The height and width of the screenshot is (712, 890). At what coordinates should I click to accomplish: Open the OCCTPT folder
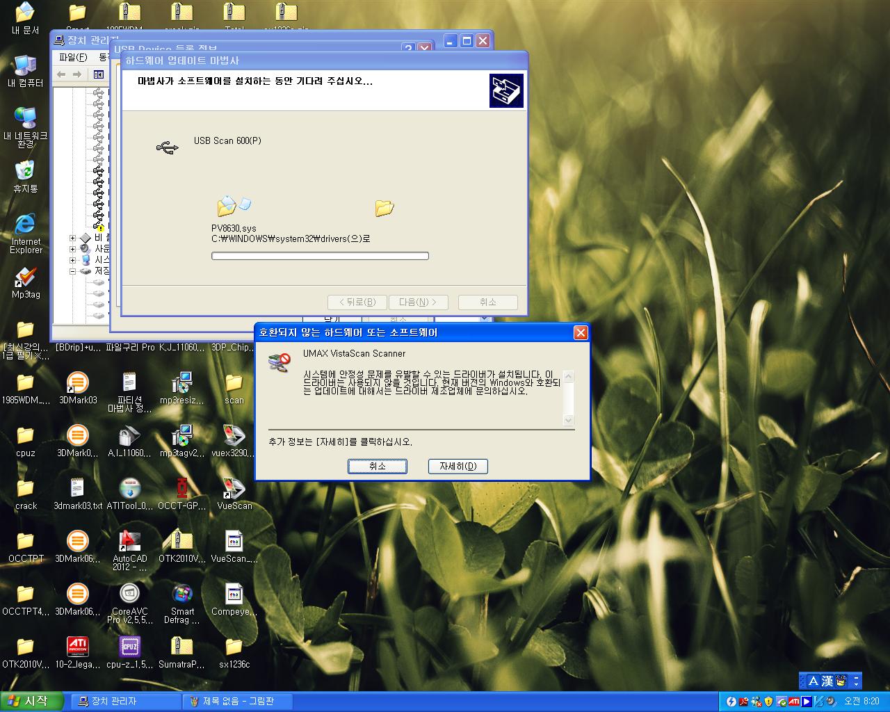pos(26,547)
